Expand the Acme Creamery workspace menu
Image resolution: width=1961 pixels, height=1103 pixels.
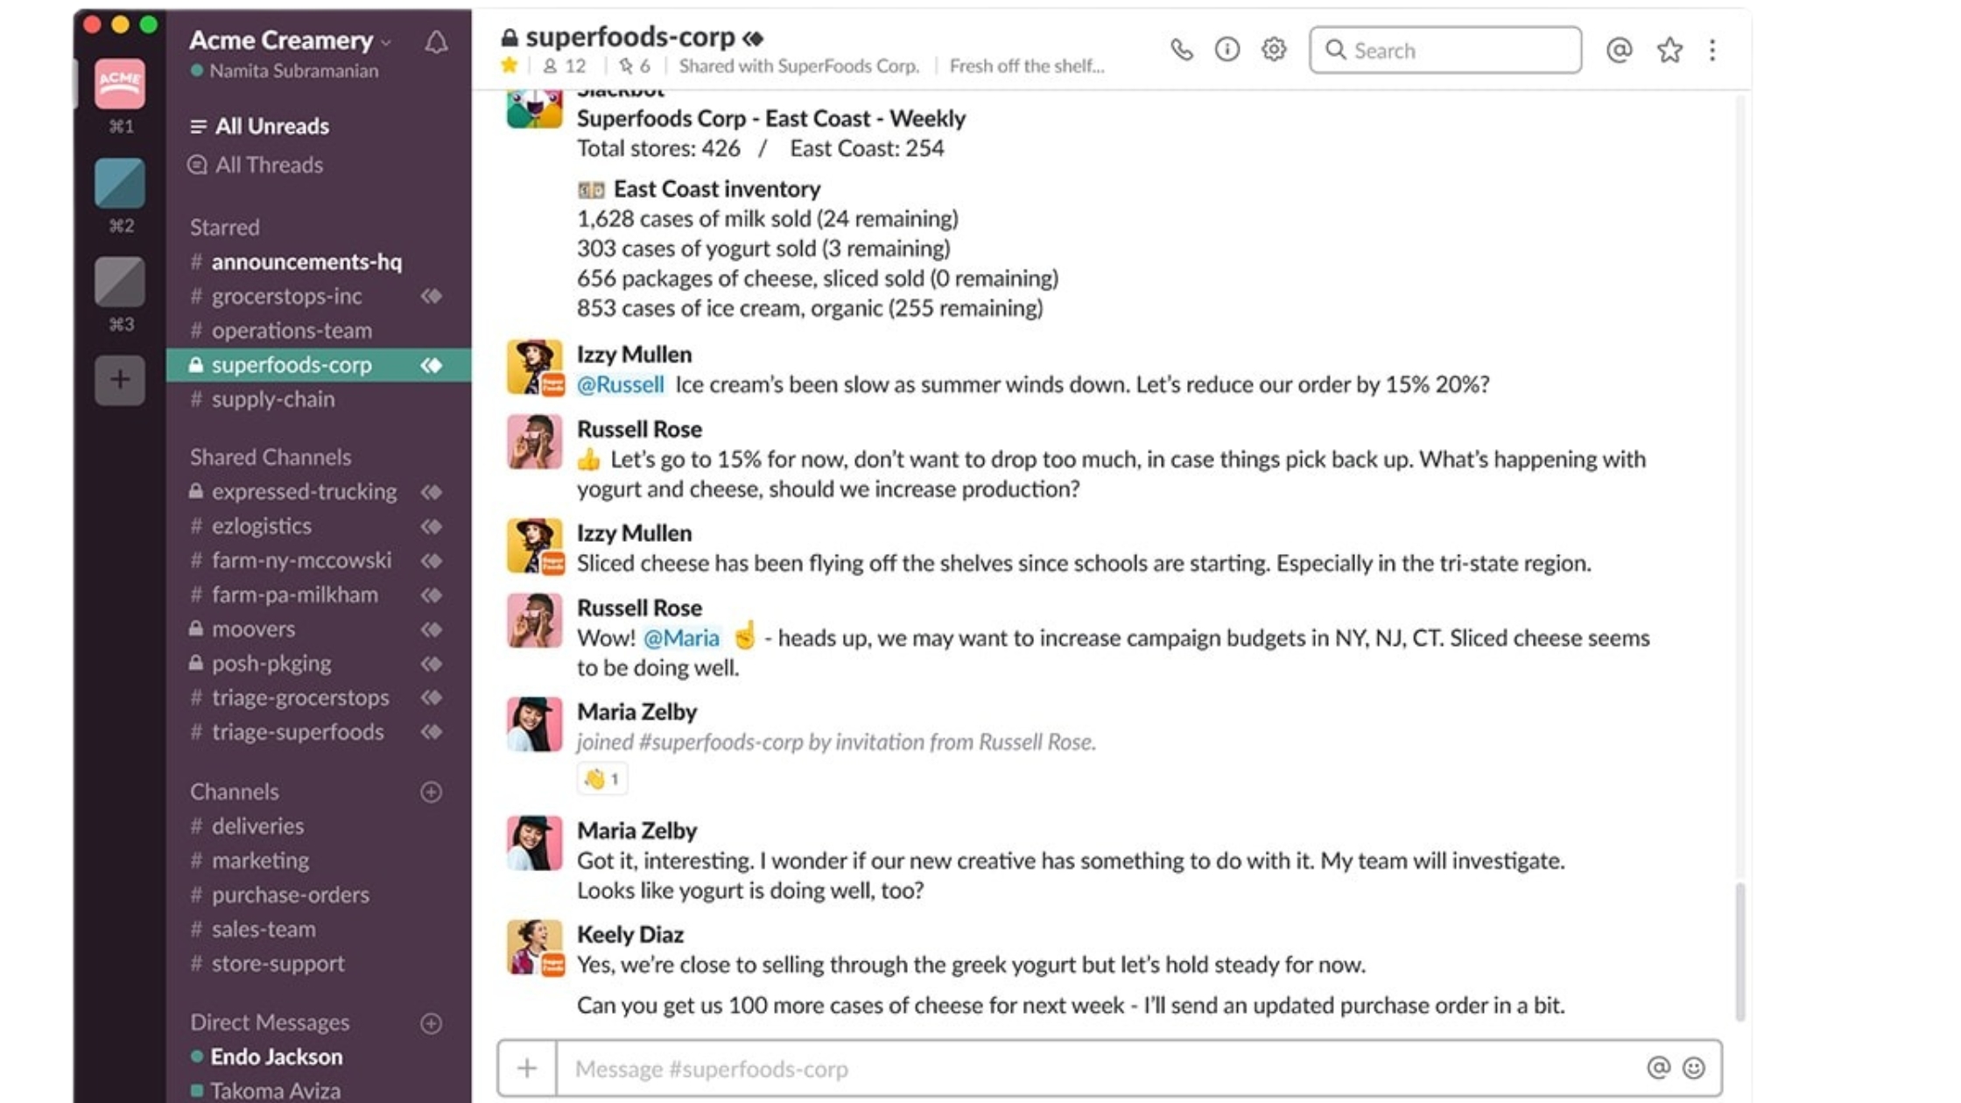coord(385,40)
